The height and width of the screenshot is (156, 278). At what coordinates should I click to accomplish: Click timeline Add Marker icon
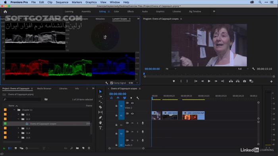[131, 98]
